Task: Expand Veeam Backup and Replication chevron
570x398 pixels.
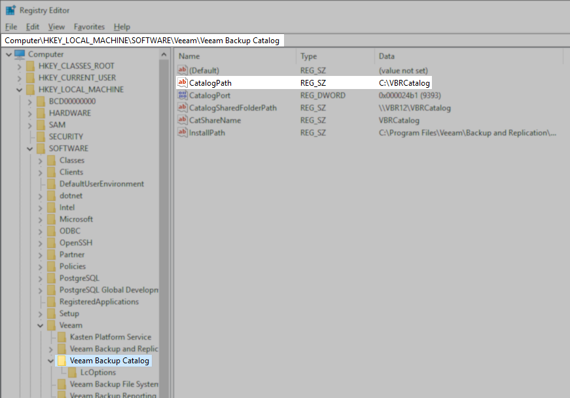Action: (x=51, y=350)
